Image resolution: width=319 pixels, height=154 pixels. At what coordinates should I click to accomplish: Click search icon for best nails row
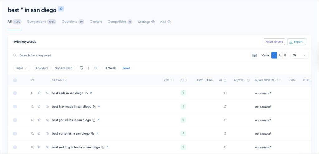32,93
